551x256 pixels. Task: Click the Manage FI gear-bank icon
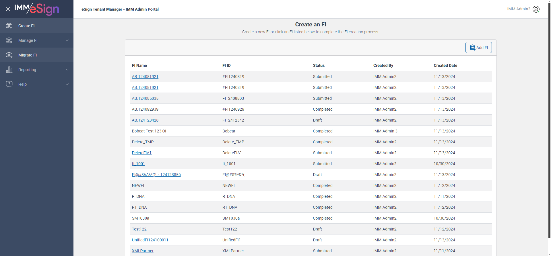click(9, 40)
